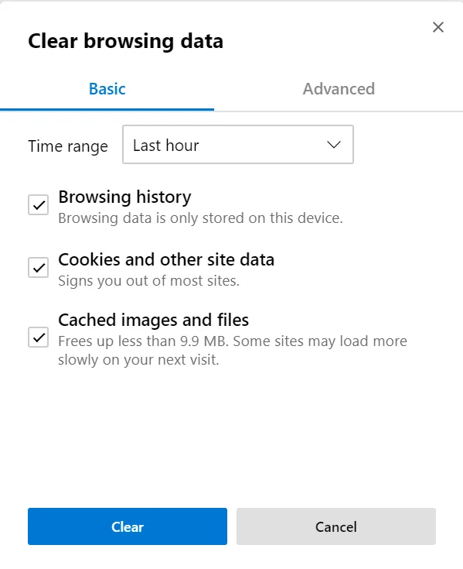Uncheck the Browsing history checkbox
The width and height of the screenshot is (463, 569).
(39, 205)
